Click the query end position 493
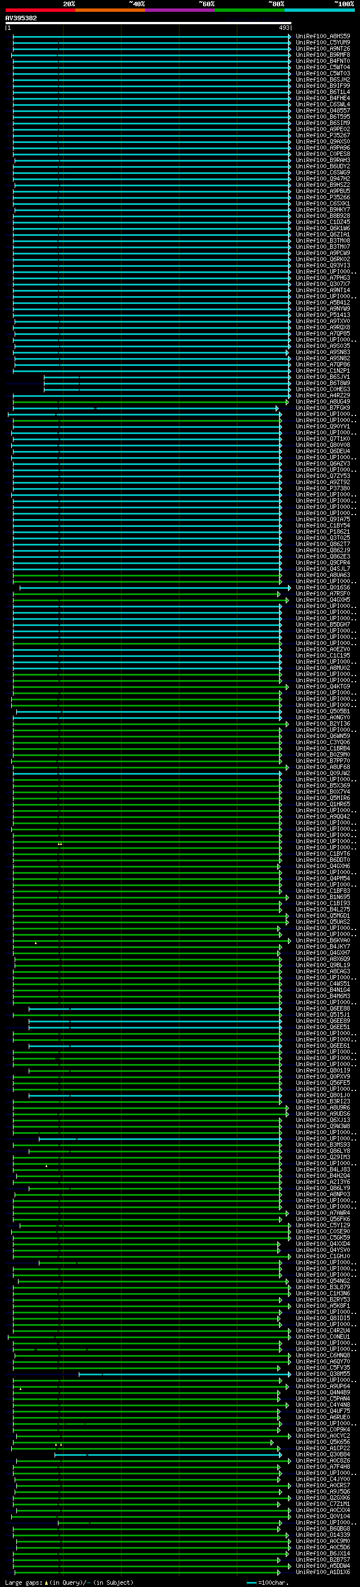Viewport: 360px width, 1587px height. point(284,28)
